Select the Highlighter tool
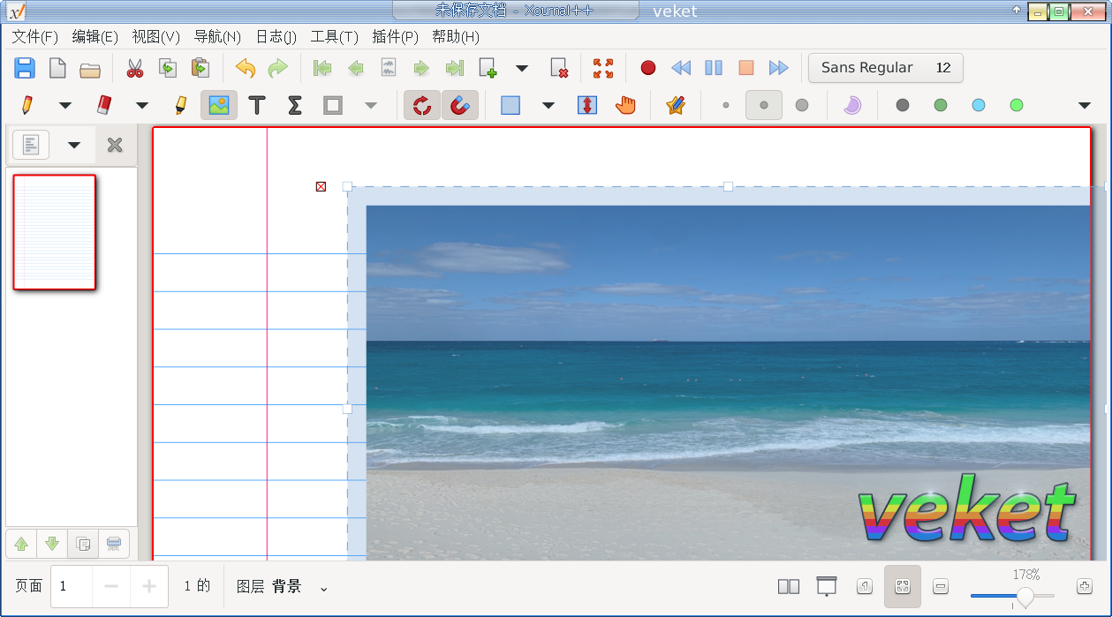The height and width of the screenshot is (617, 1112). 180,105
